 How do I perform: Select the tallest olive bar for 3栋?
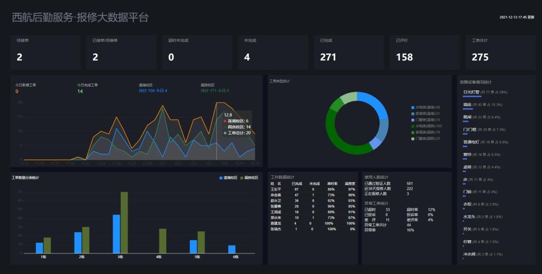pyautogui.click(x=124, y=222)
